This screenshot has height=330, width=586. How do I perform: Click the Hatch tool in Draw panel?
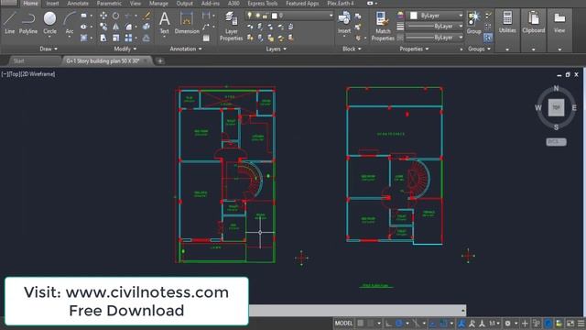(x=83, y=38)
